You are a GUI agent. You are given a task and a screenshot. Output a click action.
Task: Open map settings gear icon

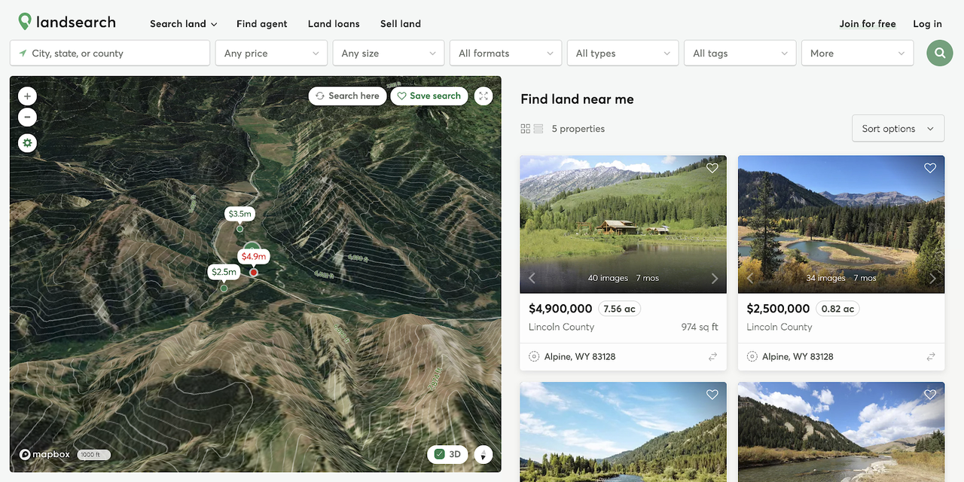coord(27,142)
